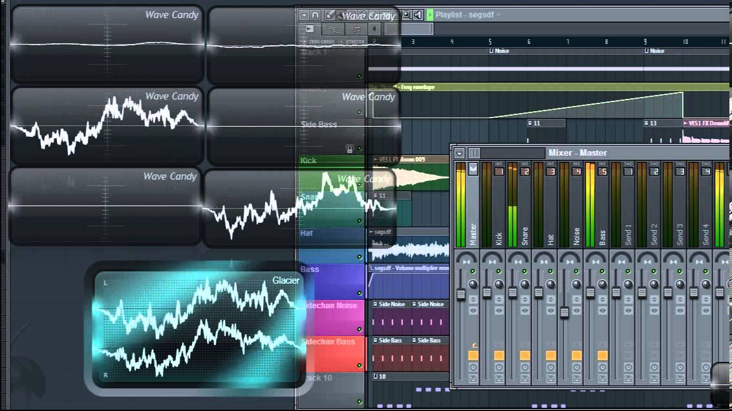The width and height of the screenshot is (732, 411).
Task: Select the pencil draw tool in Playlist
Action: click(x=330, y=16)
